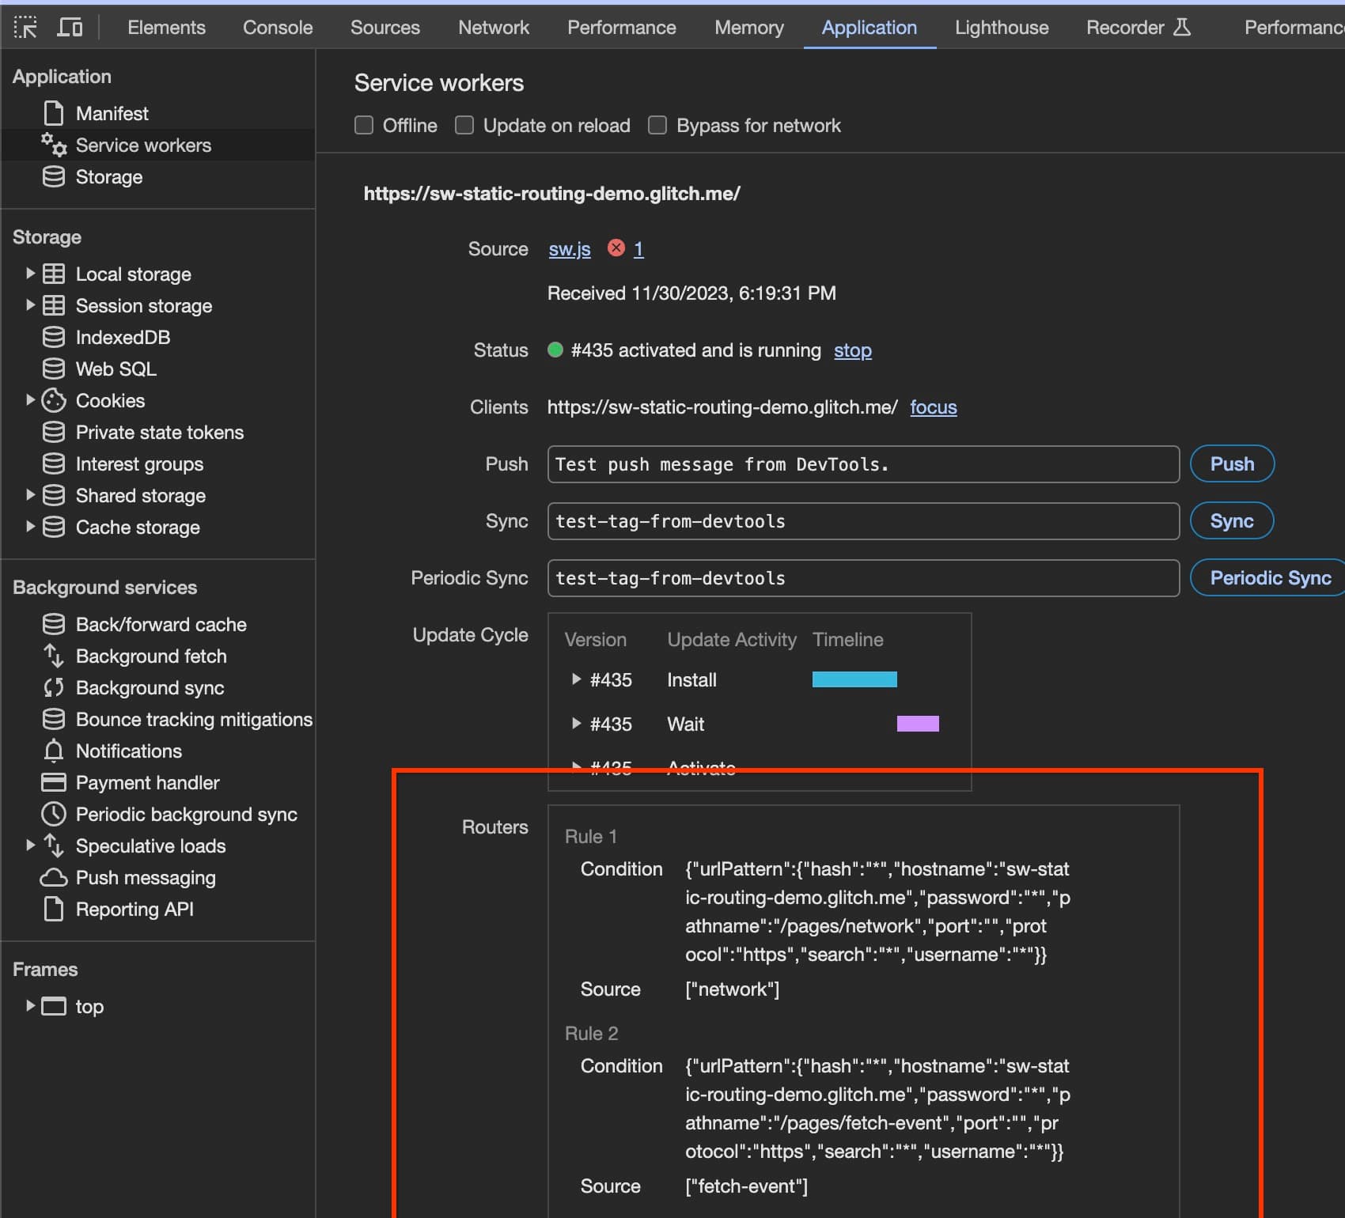1345x1218 pixels.
Task: Select the IndexedDB storage icon
Action: pos(53,336)
